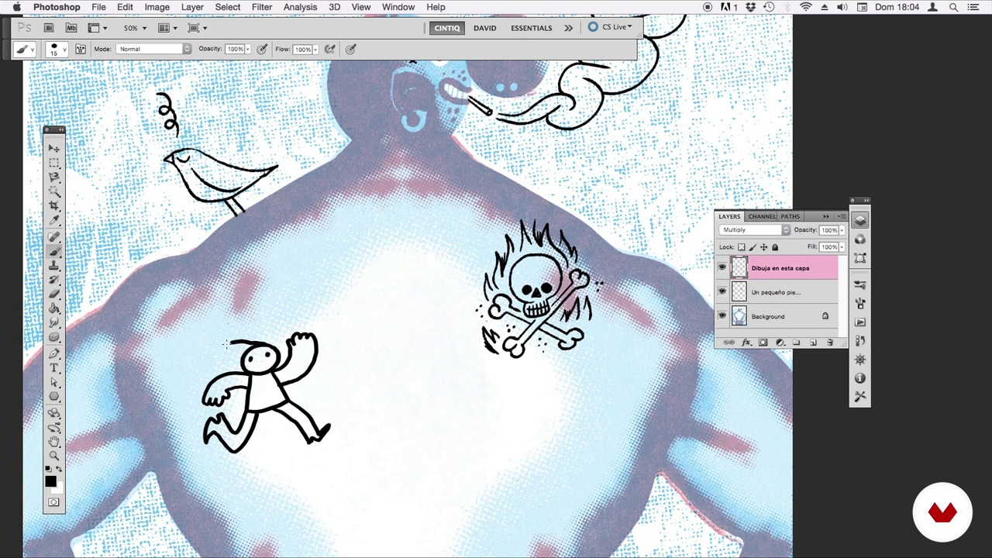Click the Flow value field
Image resolution: width=992 pixels, height=558 pixels.
[301, 49]
